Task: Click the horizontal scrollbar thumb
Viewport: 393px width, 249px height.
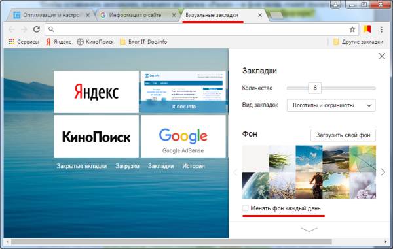Action: click(x=172, y=242)
